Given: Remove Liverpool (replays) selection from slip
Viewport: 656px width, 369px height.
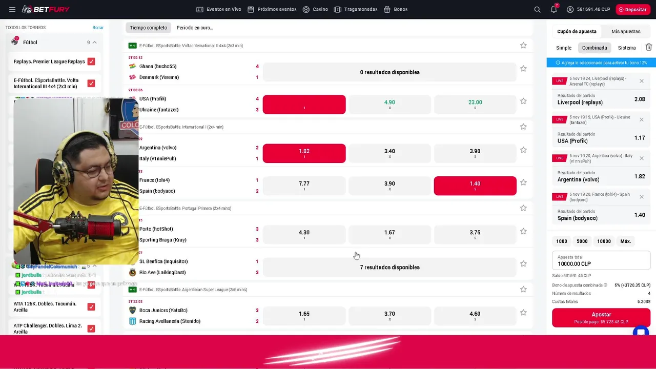Looking at the screenshot, I should [642, 81].
